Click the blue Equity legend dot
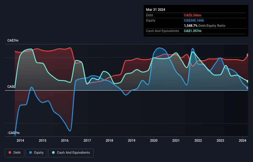Viewport: 253px width, 162px height. coord(31,152)
